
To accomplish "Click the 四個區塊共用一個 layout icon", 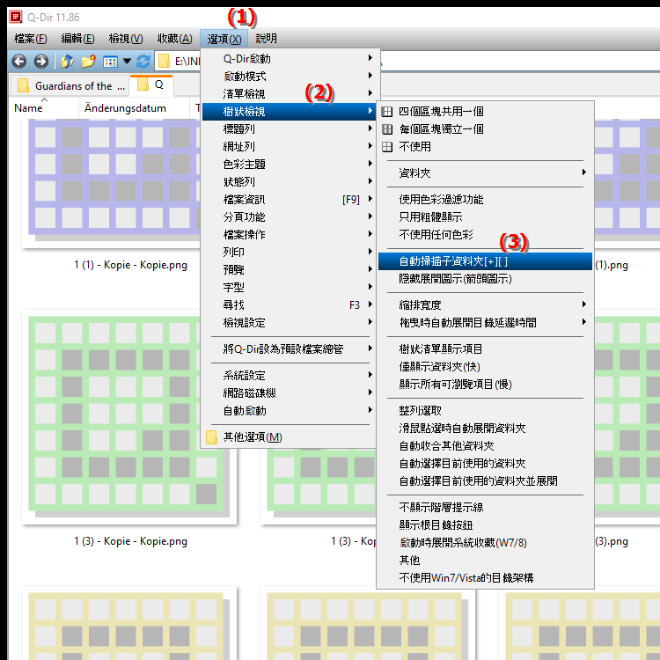I will pos(387,112).
